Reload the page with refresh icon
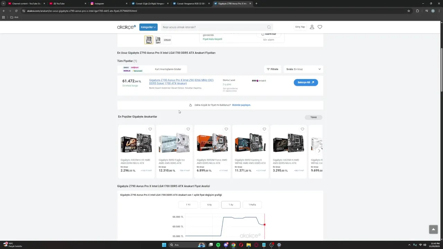This screenshot has width=443, height=249. click(x=16, y=11)
